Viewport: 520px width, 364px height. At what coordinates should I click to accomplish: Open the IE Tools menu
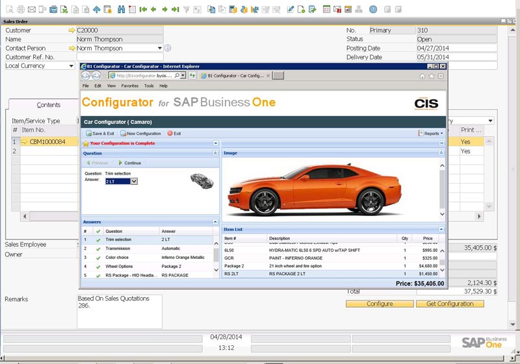point(149,86)
